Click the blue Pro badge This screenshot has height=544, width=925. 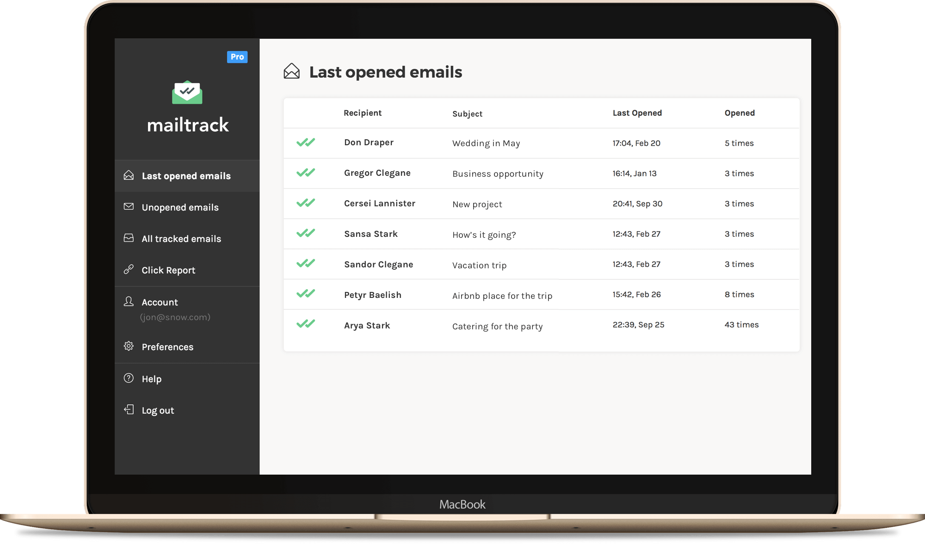(x=237, y=57)
